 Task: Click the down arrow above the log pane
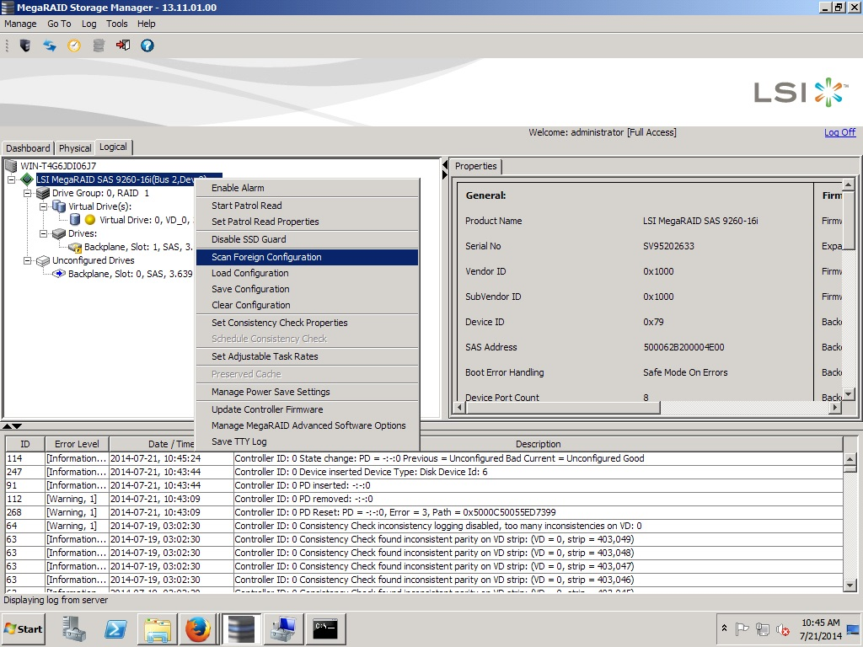(17, 425)
